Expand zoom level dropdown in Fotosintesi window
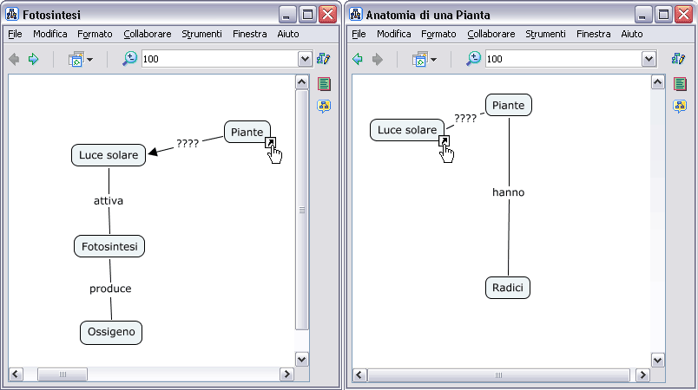This screenshot has width=698, height=390. point(305,59)
